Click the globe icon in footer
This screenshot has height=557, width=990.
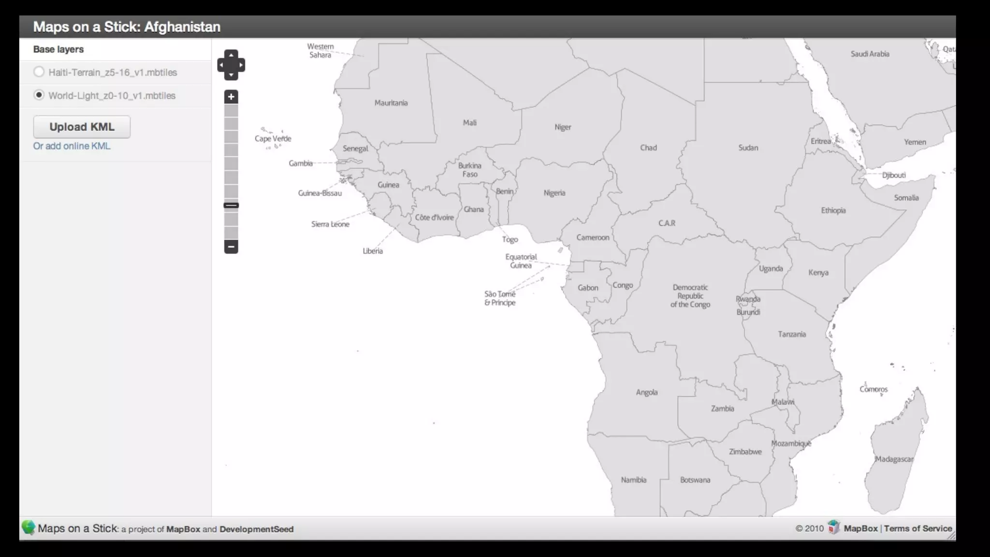pyautogui.click(x=29, y=528)
